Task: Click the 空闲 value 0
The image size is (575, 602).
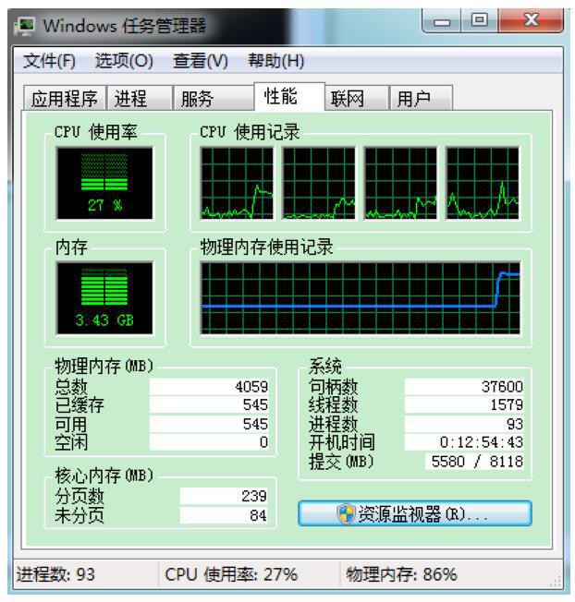Action: 209,442
